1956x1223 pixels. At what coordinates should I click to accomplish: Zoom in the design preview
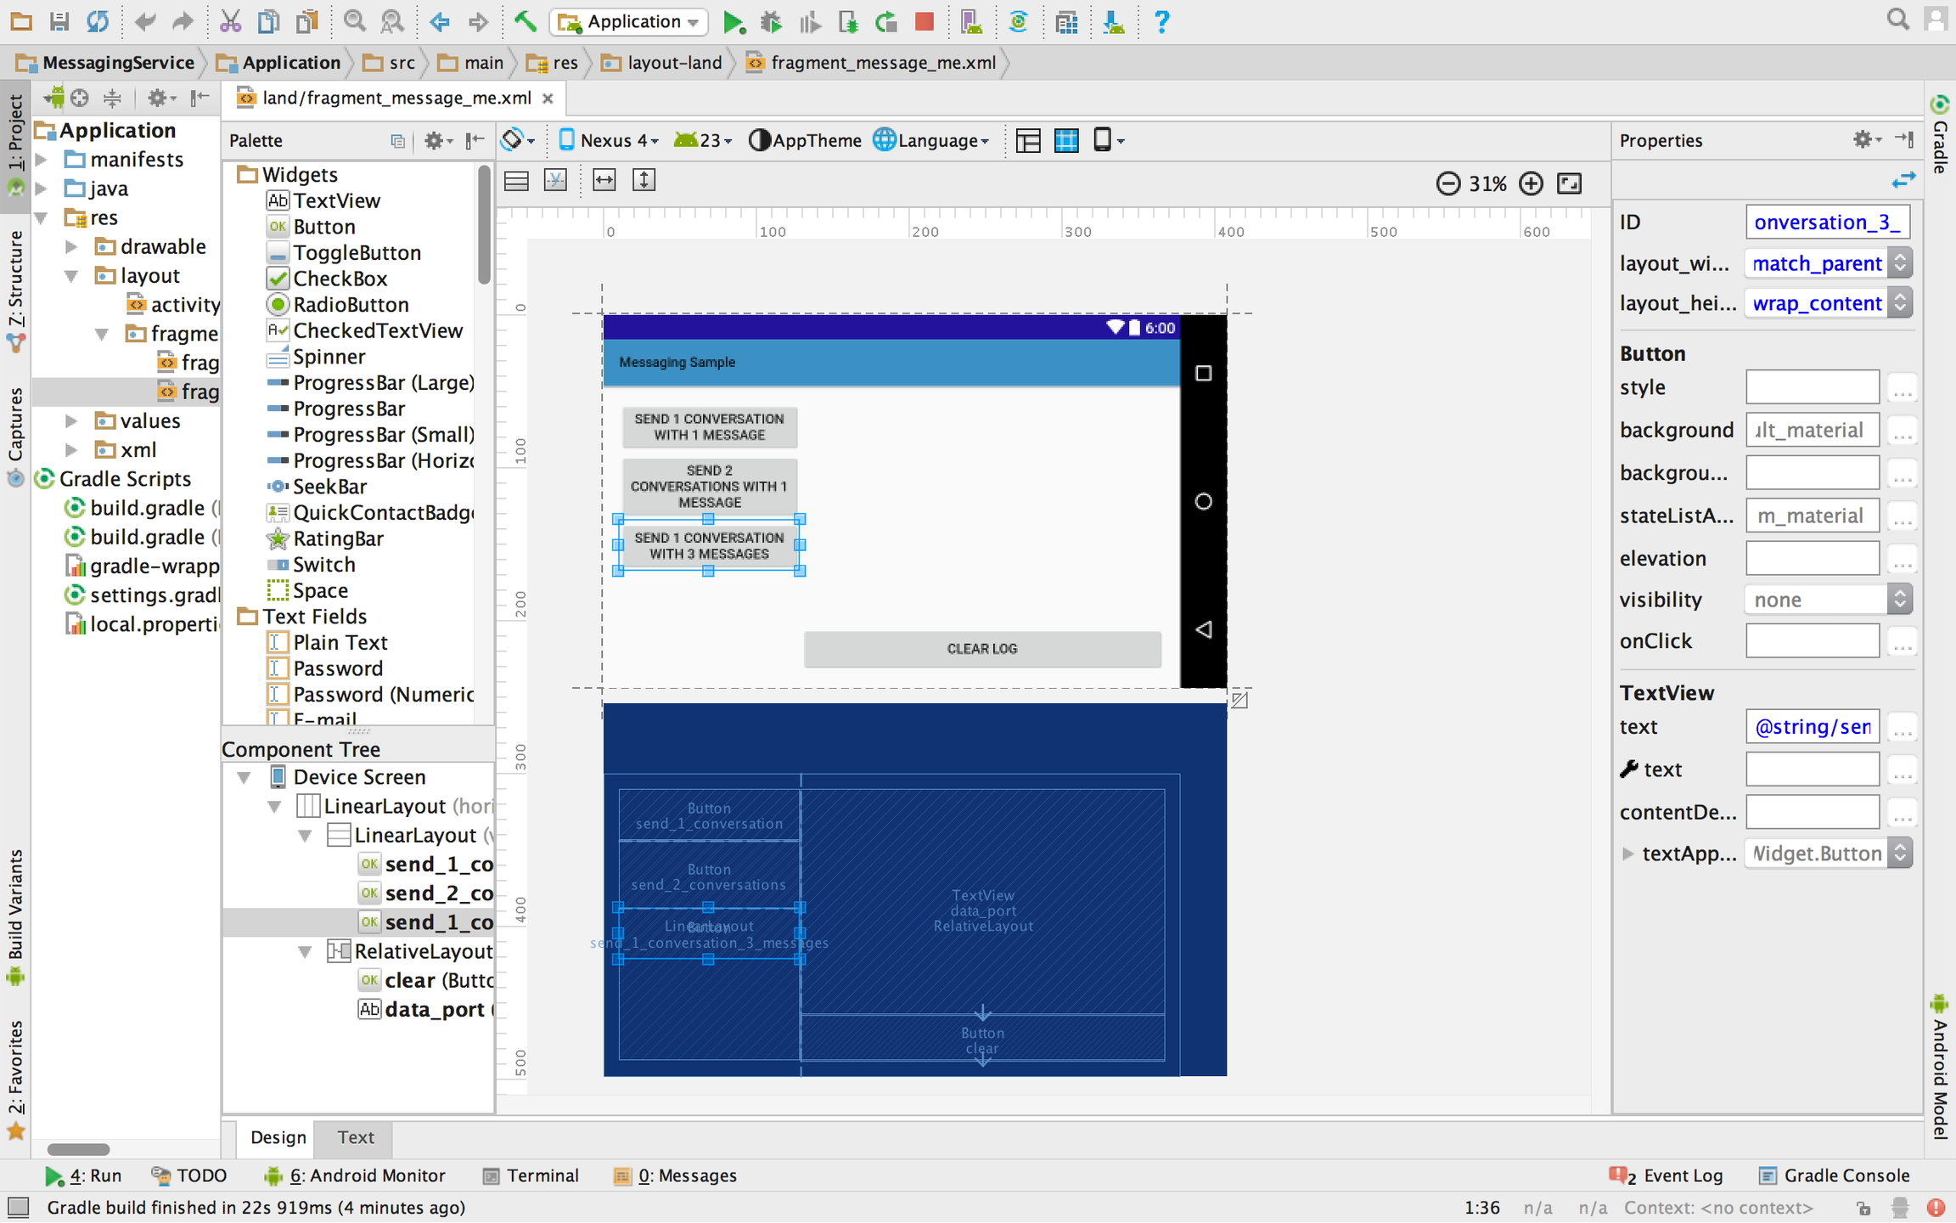click(1531, 183)
